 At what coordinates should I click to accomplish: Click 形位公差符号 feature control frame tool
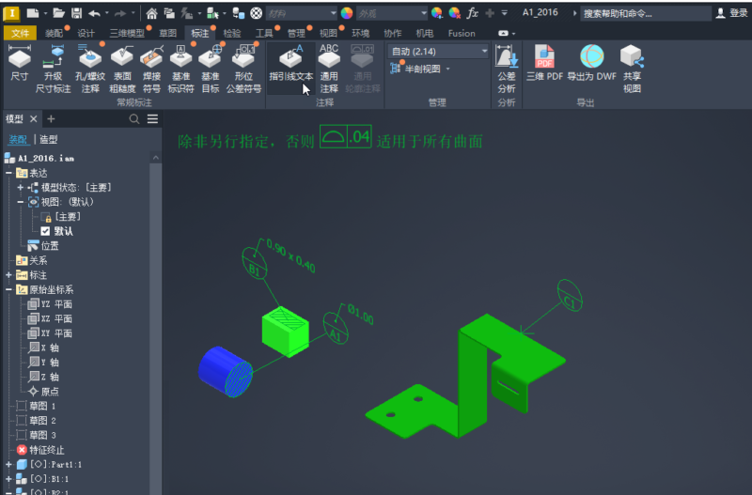pyautogui.click(x=243, y=68)
